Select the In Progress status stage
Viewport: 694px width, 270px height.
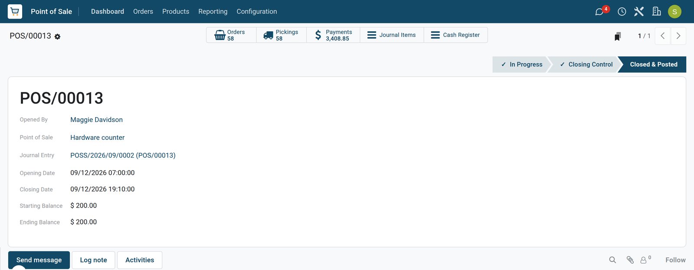[x=521, y=64]
